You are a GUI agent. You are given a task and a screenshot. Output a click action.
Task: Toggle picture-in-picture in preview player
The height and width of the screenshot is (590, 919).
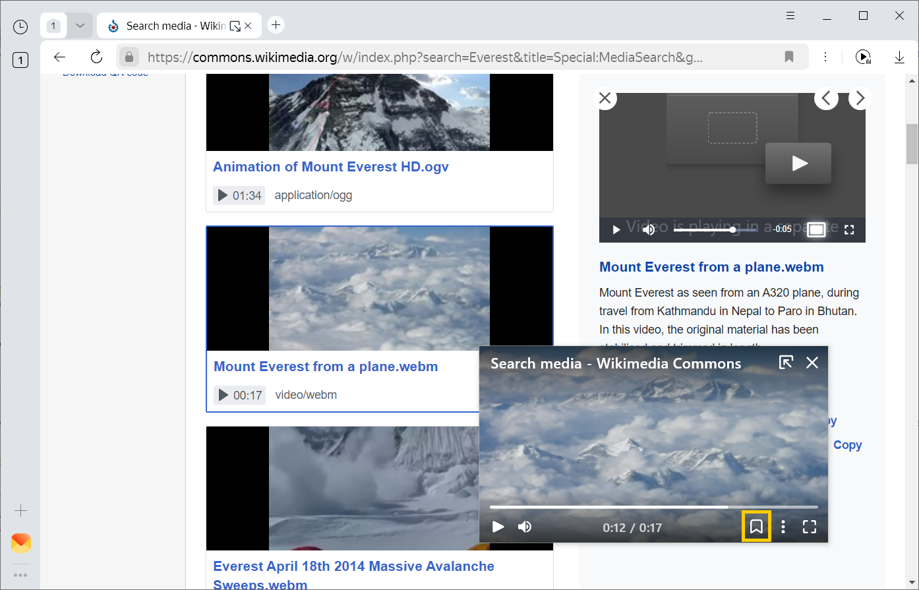(816, 229)
